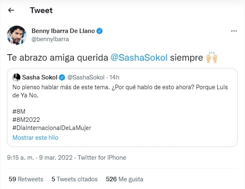The image size is (245, 189).
Task: Click 'Twitter for iPhone' source link
Action: coord(102,158)
